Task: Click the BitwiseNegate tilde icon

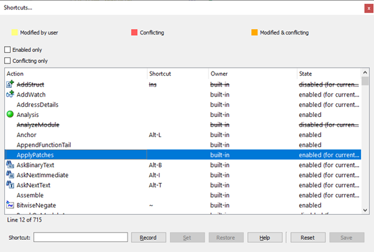Action: click(x=10, y=205)
